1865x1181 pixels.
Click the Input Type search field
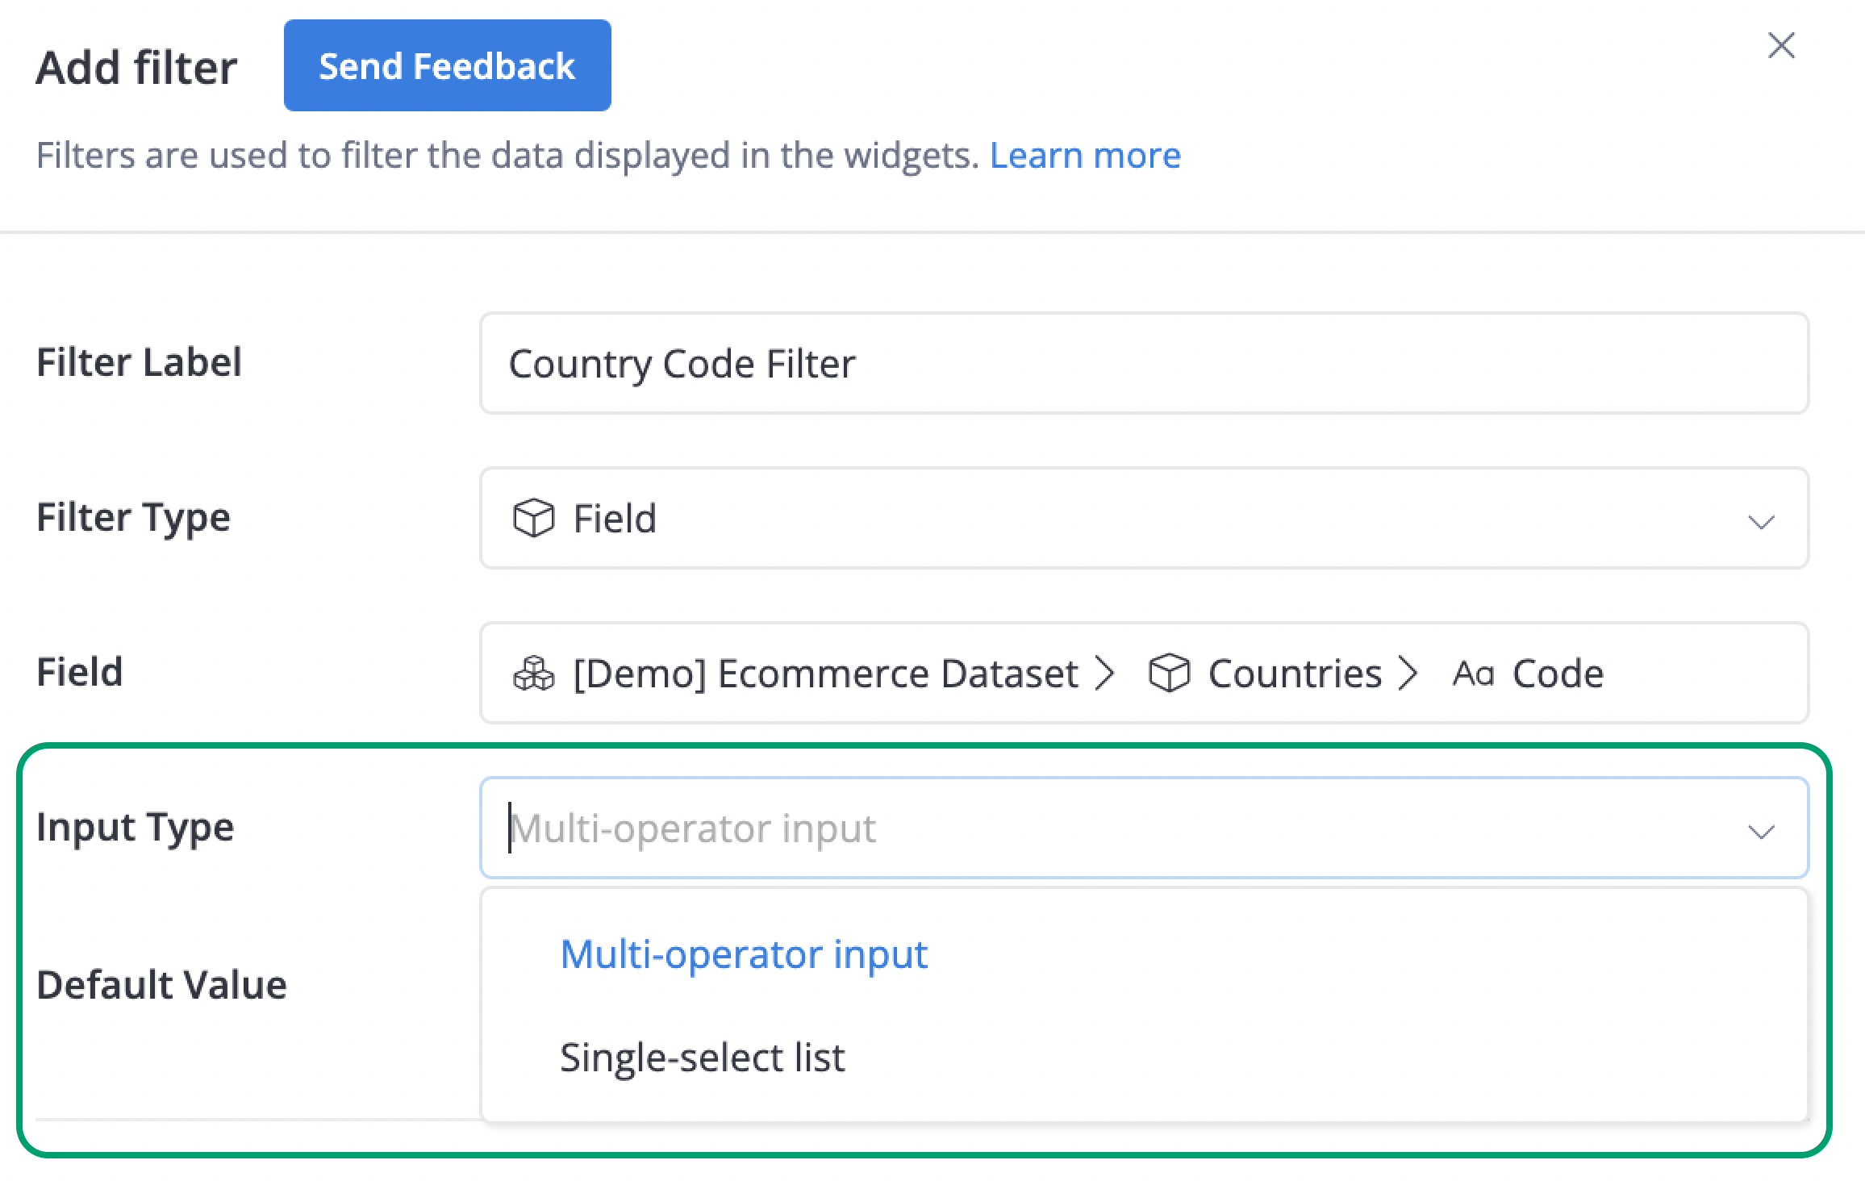pos(1113,828)
